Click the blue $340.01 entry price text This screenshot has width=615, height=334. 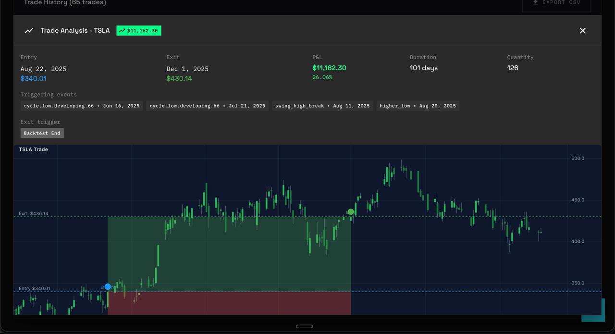pyautogui.click(x=34, y=78)
